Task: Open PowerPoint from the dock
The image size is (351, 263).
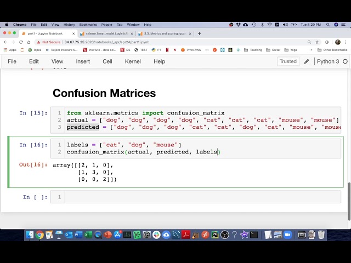Action: point(107,235)
